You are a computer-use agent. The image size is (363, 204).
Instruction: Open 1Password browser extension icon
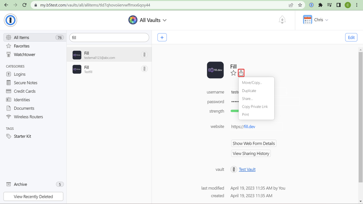311,5
